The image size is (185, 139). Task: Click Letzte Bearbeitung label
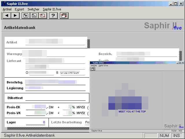[66, 122]
